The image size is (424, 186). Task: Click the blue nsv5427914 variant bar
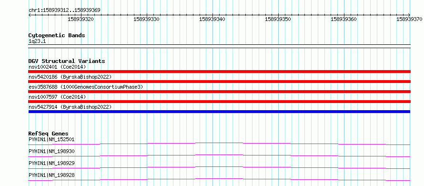pos(219,112)
